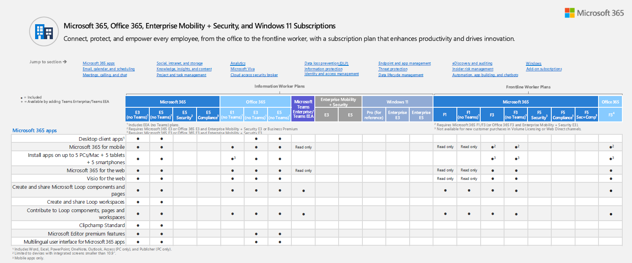Select the F5 Security column header
This screenshot has height=263, width=632.
539,115
